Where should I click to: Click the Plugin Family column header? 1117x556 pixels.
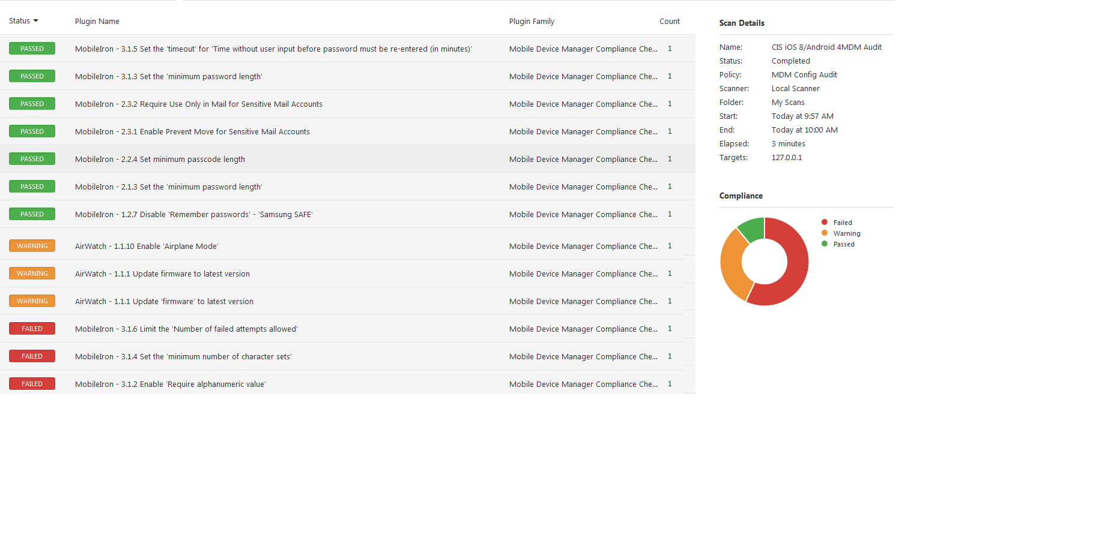point(531,21)
